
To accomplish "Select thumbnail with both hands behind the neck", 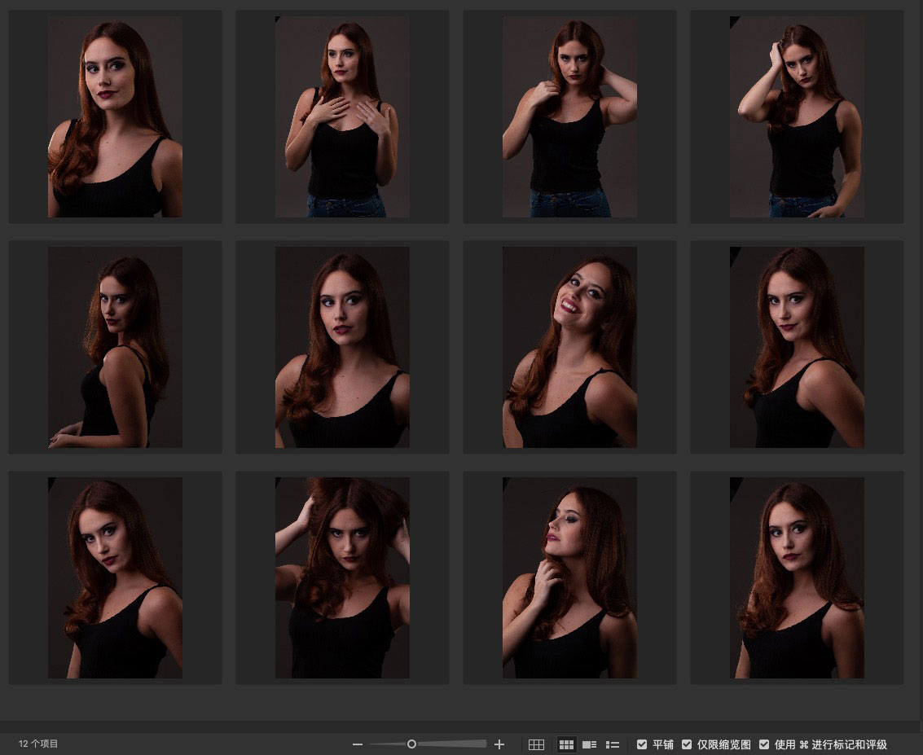I will click(569, 116).
